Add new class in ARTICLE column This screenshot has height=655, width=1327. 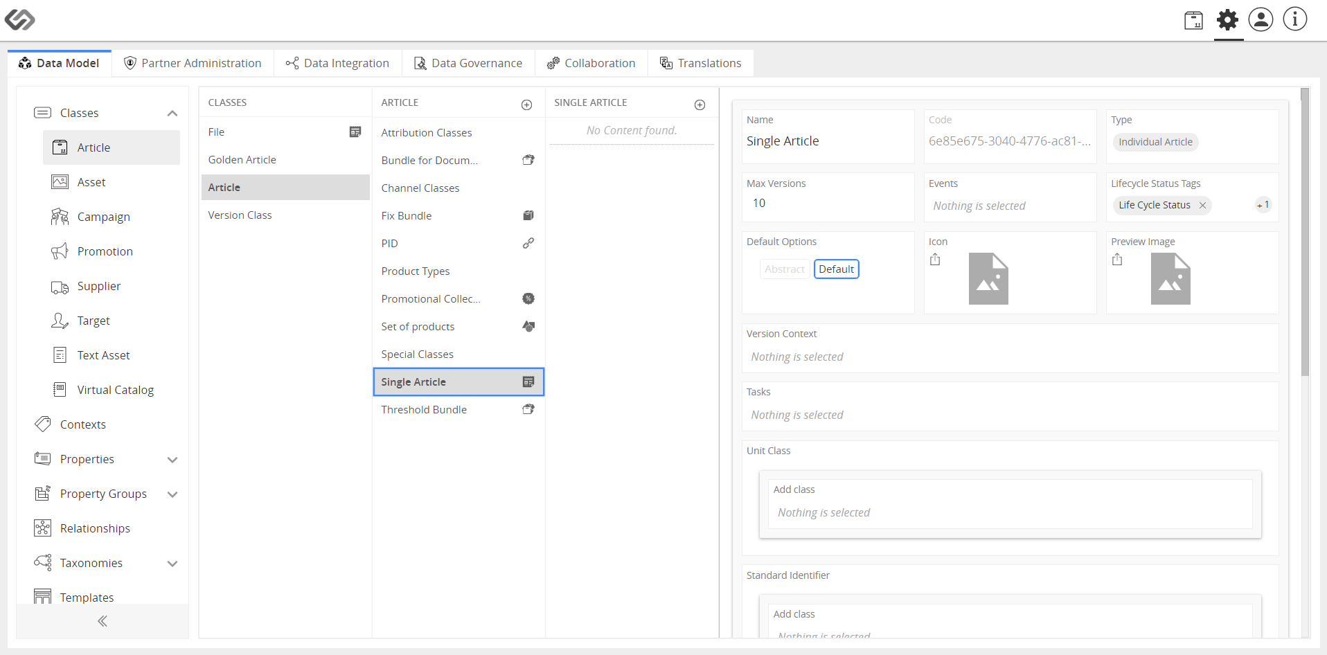pyautogui.click(x=526, y=105)
